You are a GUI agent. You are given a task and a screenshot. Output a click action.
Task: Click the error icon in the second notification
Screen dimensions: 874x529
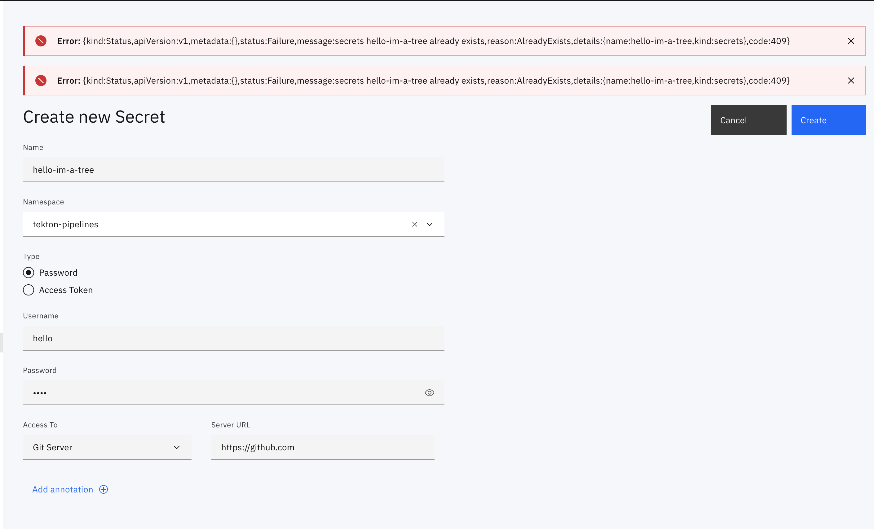[41, 81]
